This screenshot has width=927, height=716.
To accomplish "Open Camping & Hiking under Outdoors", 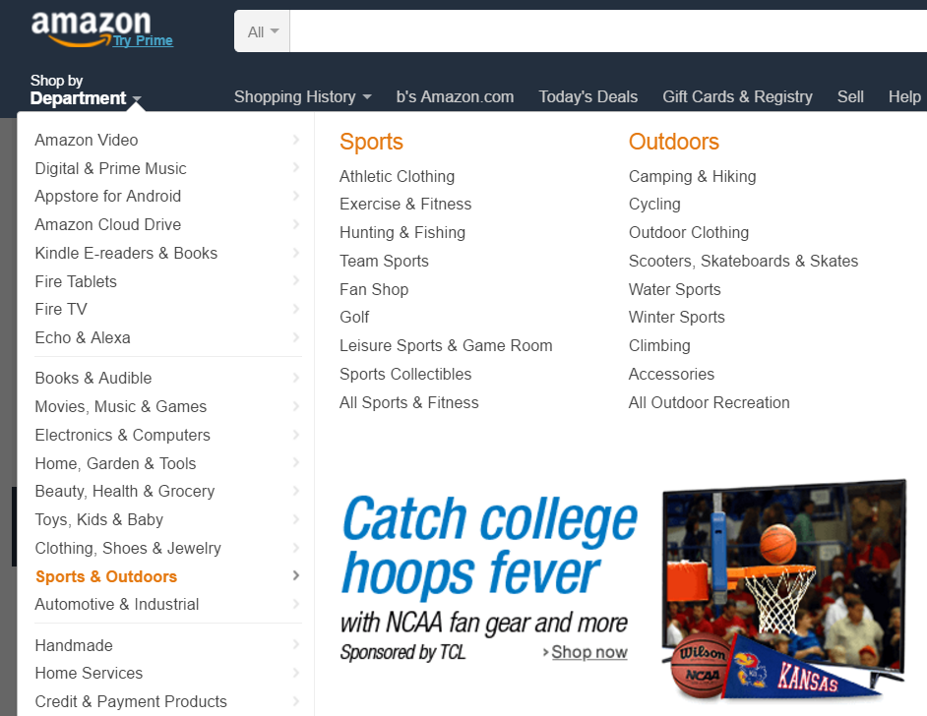I will coord(692,177).
